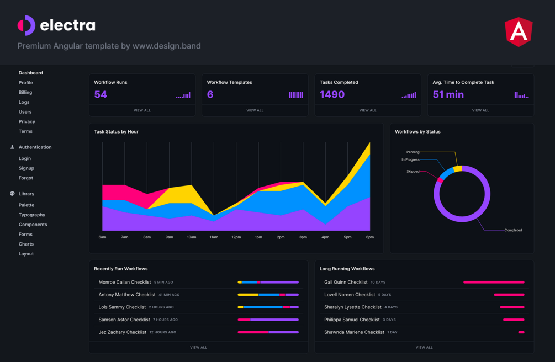This screenshot has width=555, height=362.
Task: Click the bar chart icon in Workflow Templates card
Action: [296, 94]
